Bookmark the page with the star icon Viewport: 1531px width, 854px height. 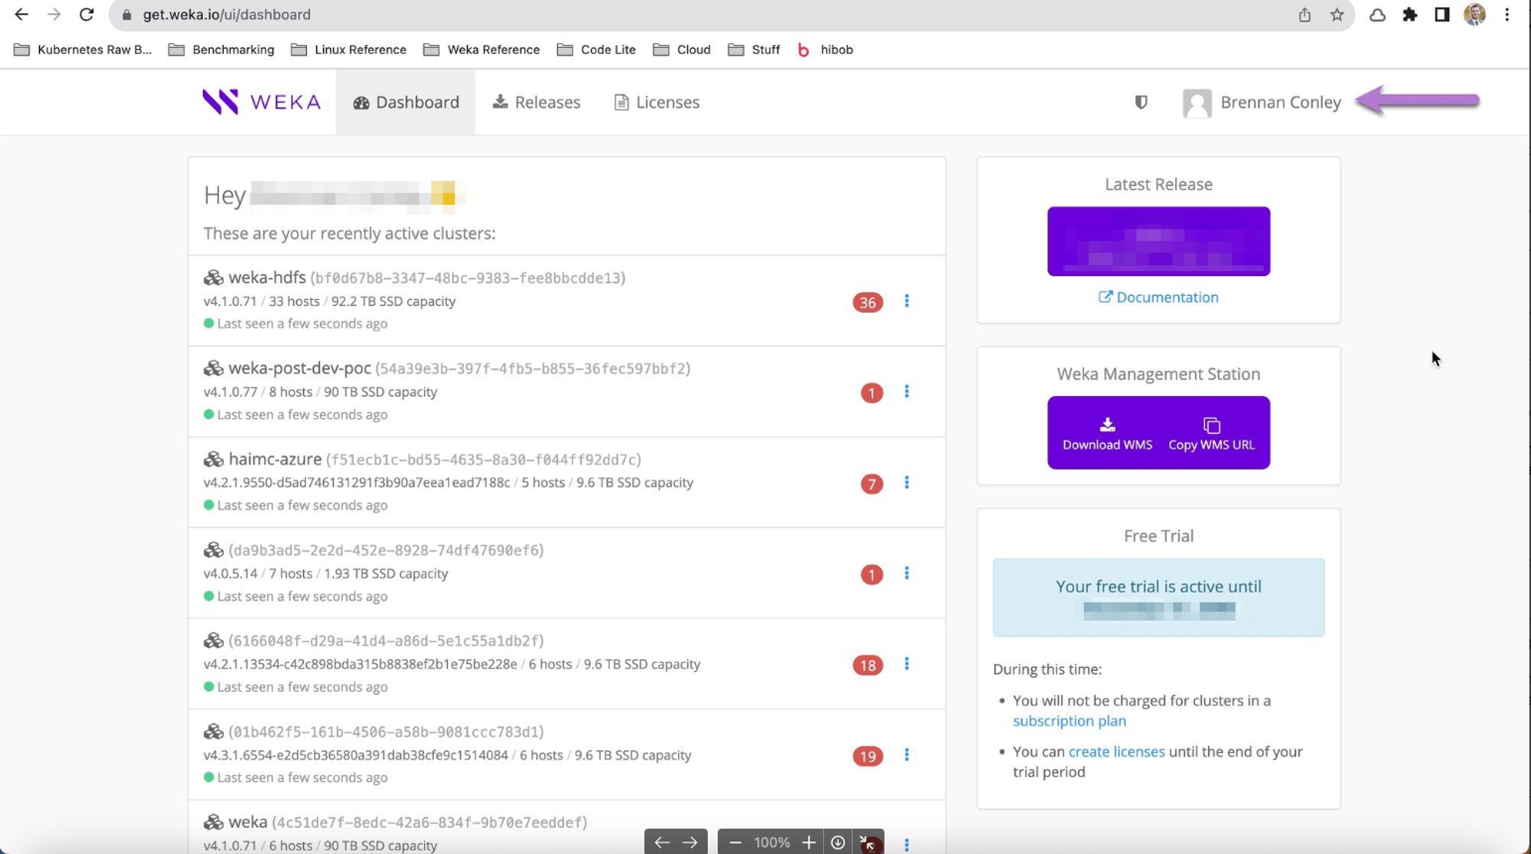(1337, 15)
